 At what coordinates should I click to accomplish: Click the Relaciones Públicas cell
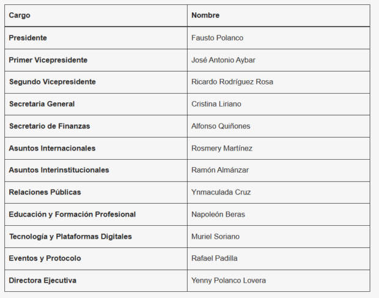(96, 192)
